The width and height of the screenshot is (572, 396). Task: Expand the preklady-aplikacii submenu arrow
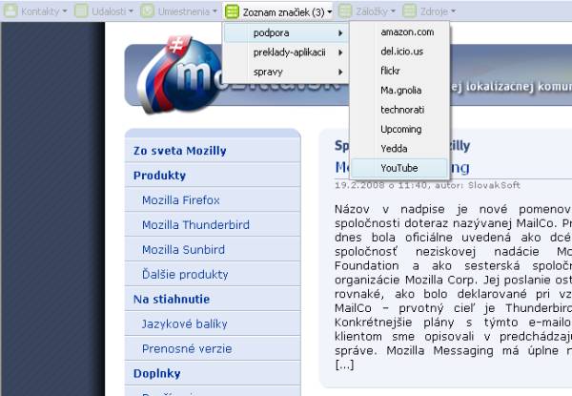coord(340,52)
